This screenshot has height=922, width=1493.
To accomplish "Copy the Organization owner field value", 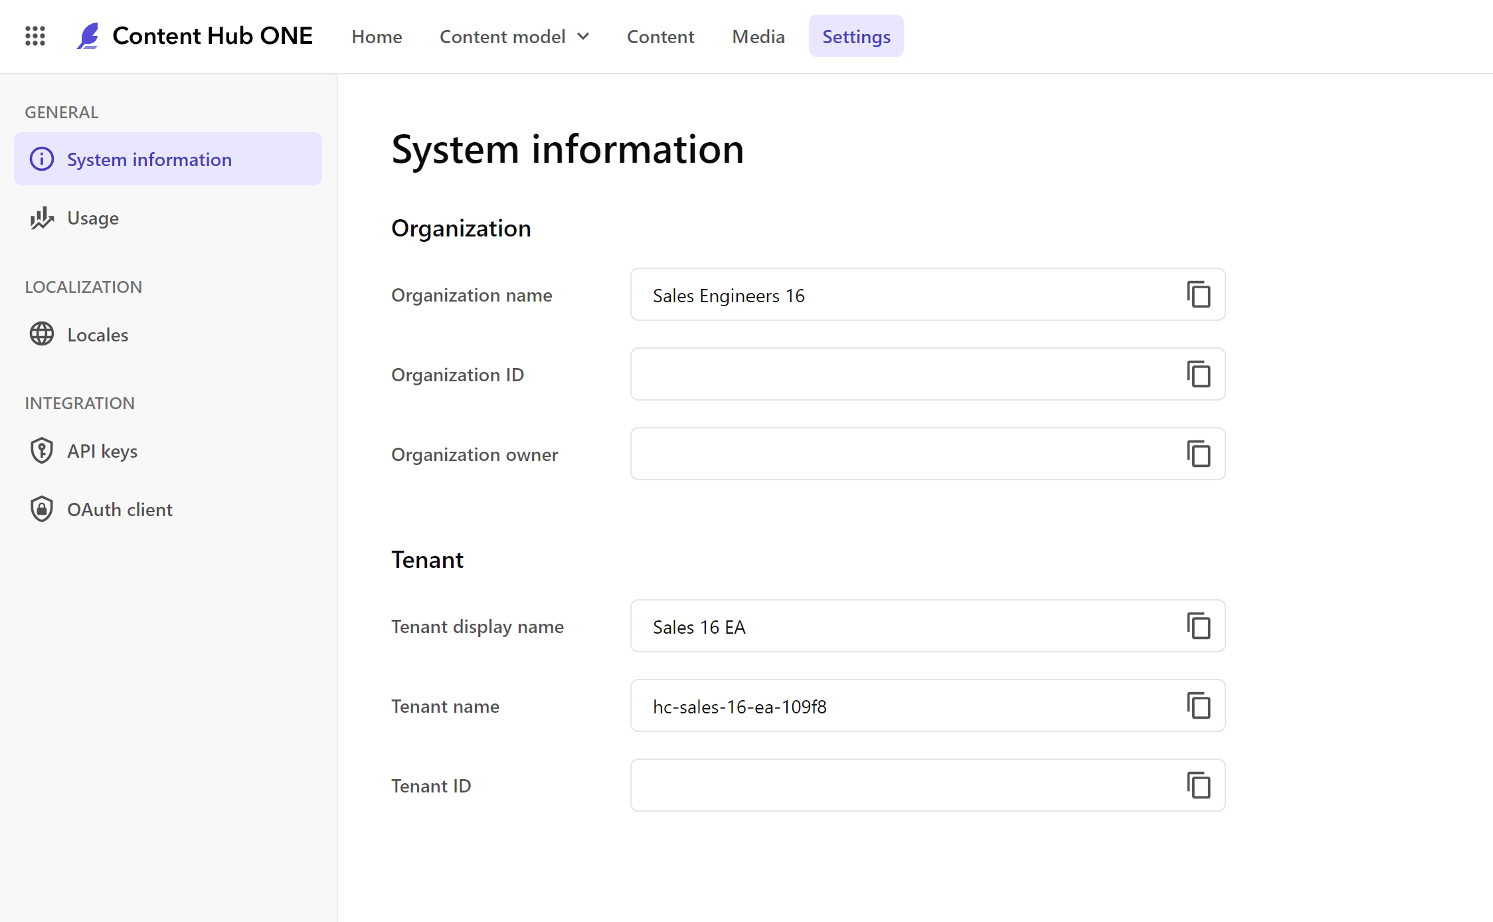I will click(x=1197, y=454).
